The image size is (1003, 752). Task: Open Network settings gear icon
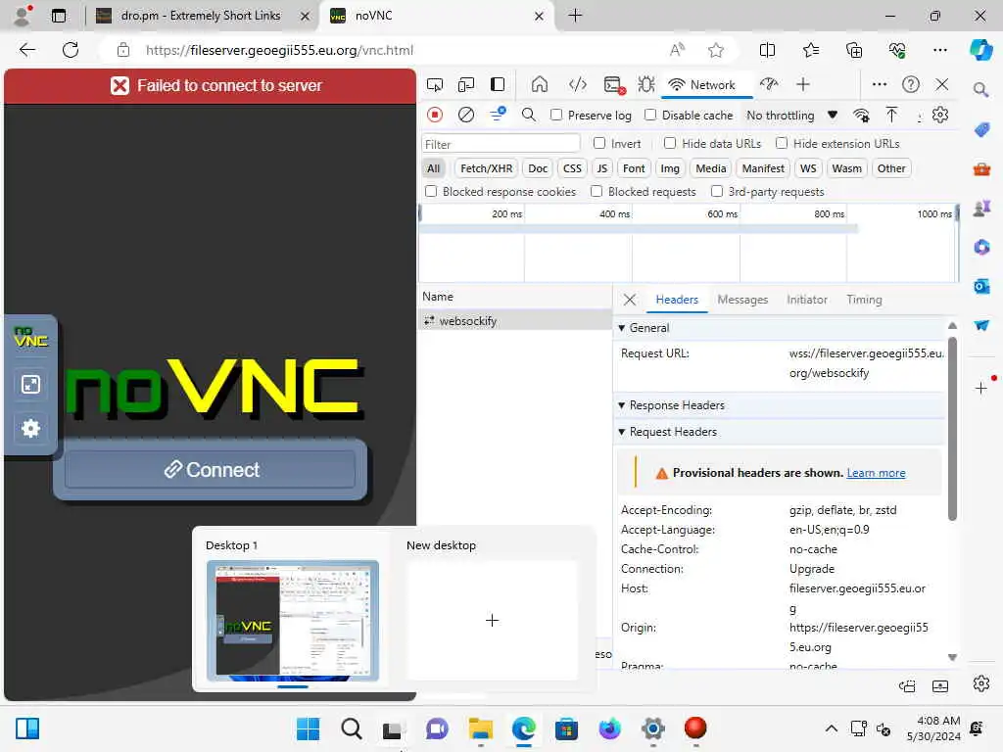[x=939, y=116]
